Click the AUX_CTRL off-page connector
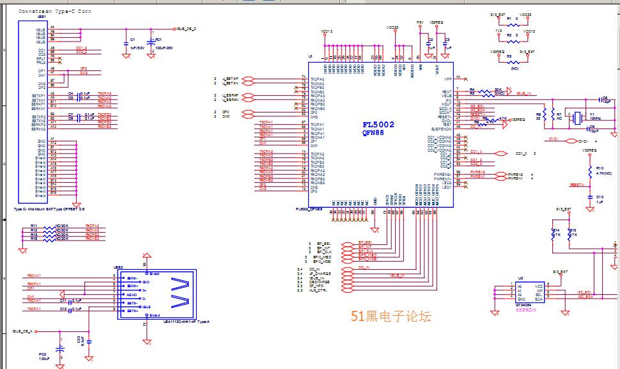This screenshot has height=369, width=620. (347, 290)
